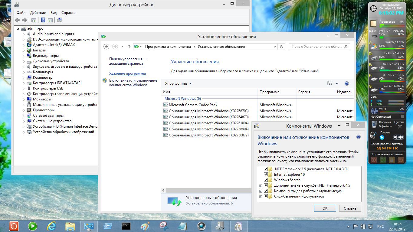The width and height of the screenshot is (413, 232).
Task: Refresh the installed updates address bar
Action: 281,47
